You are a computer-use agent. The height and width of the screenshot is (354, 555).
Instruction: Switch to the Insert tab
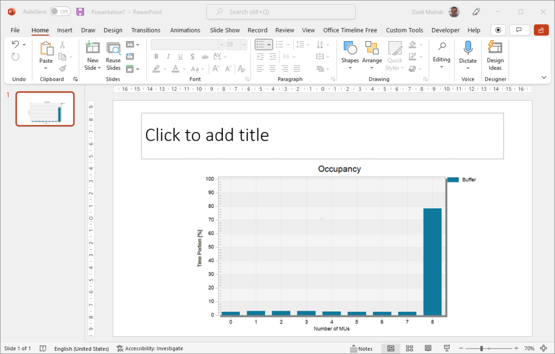click(x=64, y=30)
